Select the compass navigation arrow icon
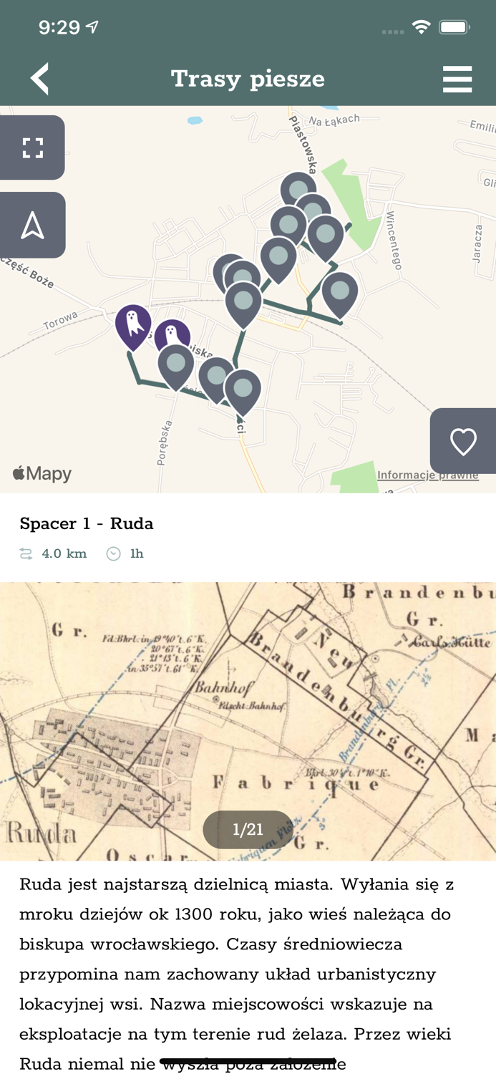Screen dimensions: 496x1074 [x=32, y=225]
